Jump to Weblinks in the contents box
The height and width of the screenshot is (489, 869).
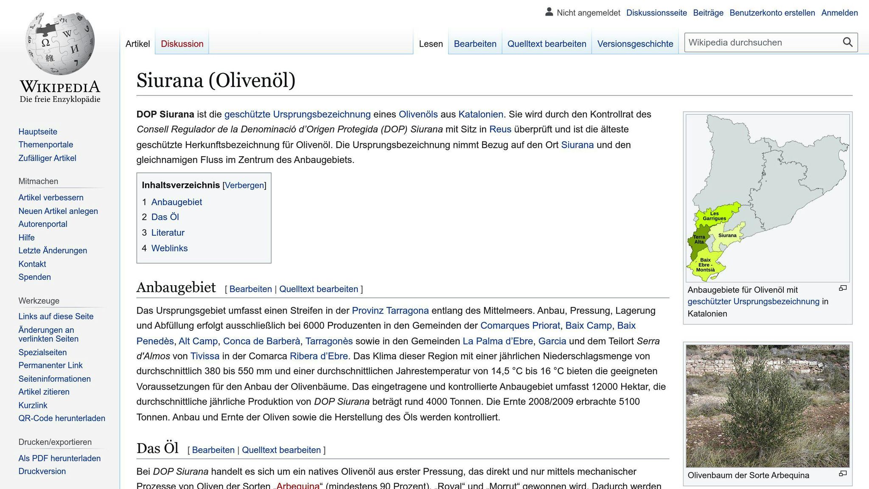point(169,248)
